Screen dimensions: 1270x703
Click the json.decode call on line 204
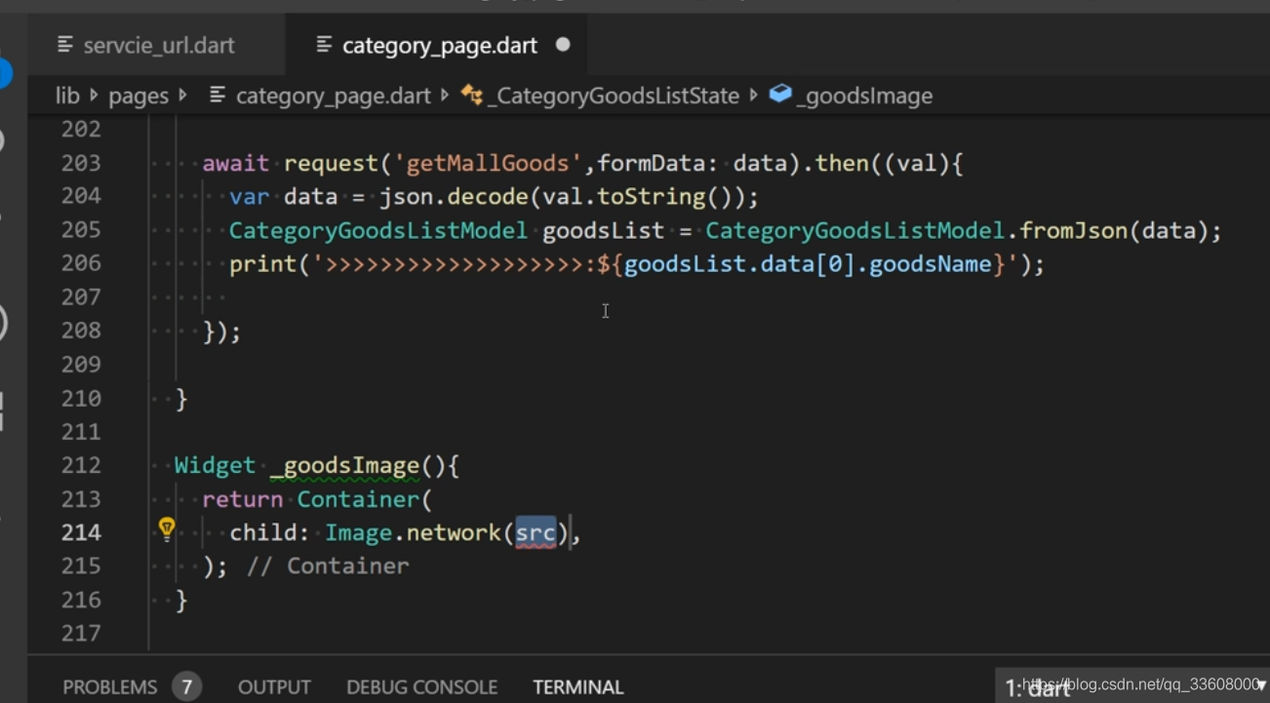pos(454,197)
